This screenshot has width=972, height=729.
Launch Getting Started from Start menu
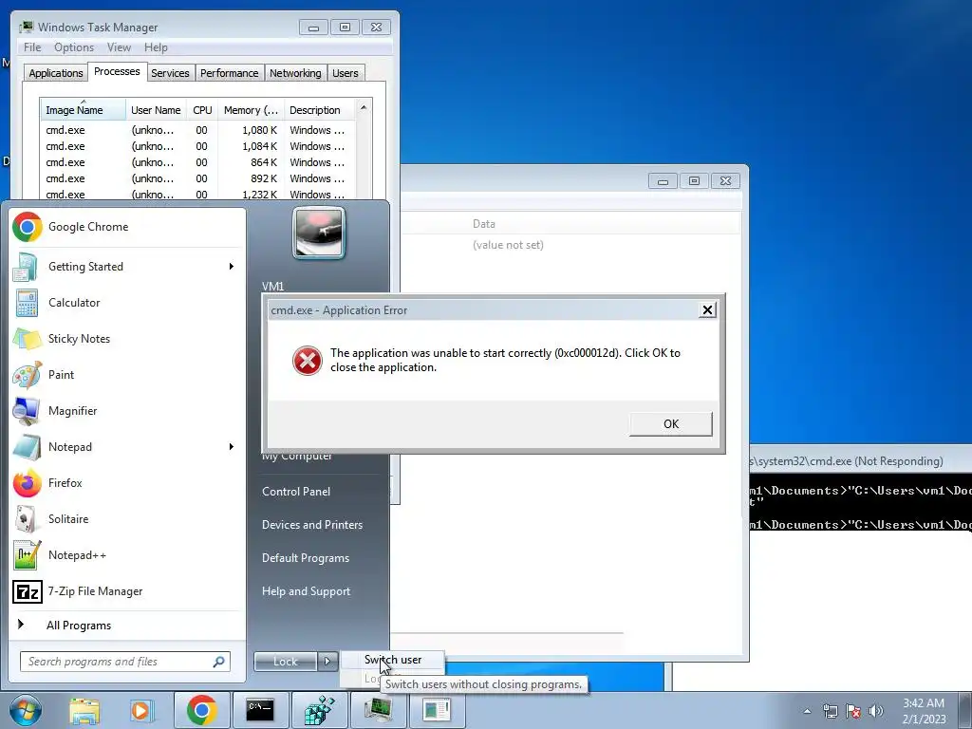click(x=127, y=267)
